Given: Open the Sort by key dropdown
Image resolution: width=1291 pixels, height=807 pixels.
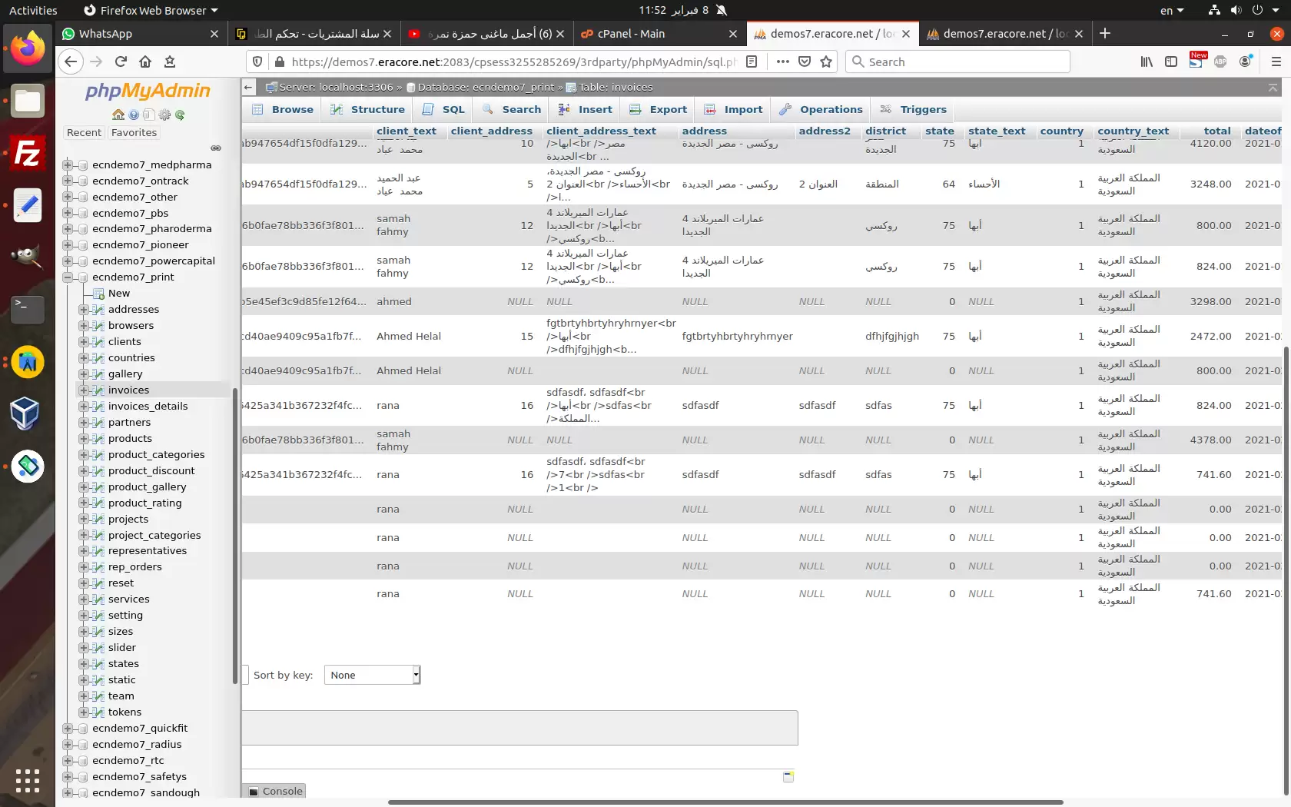Looking at the screenshot, I should pyautogui.click(x=372, y=675).
